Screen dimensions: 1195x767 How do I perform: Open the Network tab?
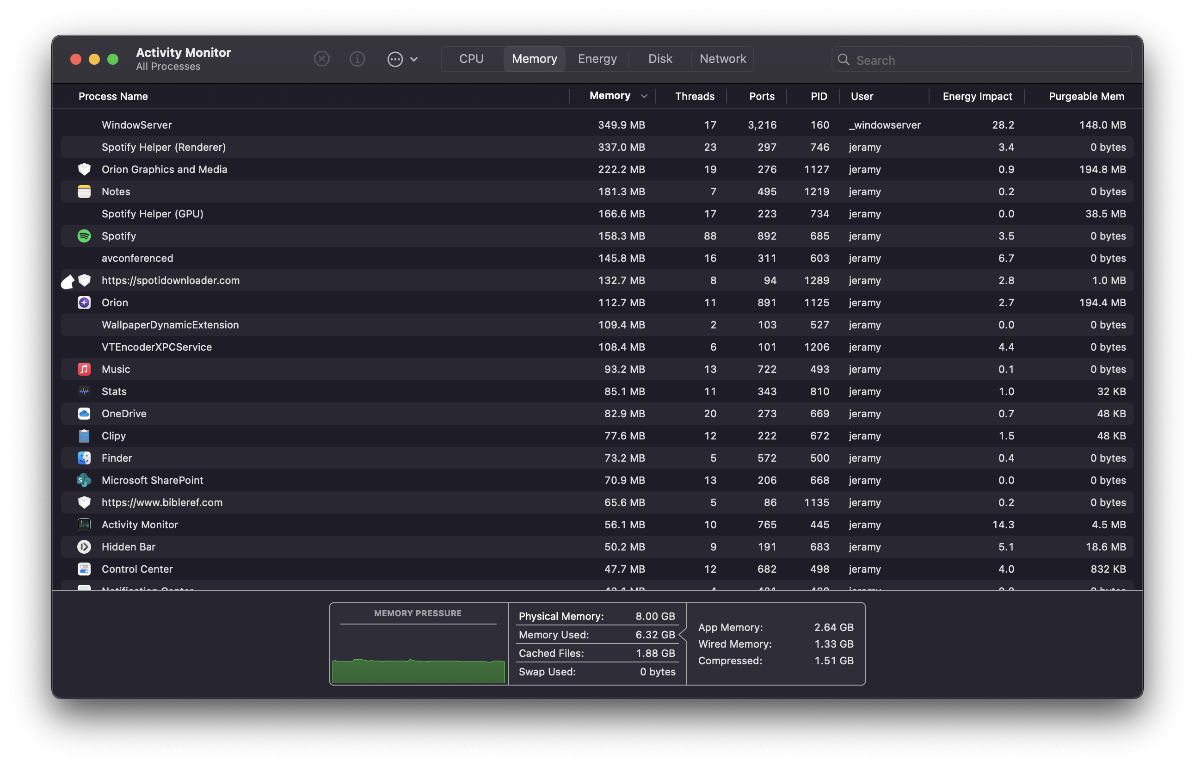[x=722, y=59]
